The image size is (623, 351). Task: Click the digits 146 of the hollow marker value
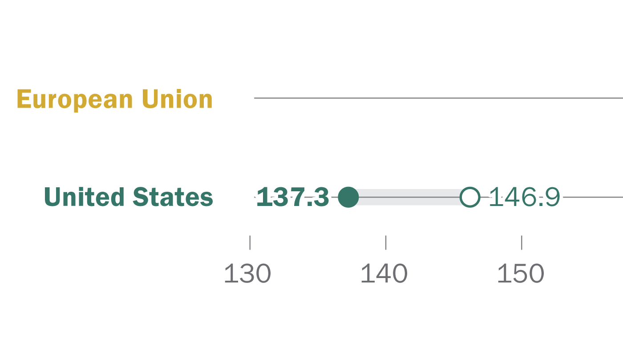coord(512,197)
